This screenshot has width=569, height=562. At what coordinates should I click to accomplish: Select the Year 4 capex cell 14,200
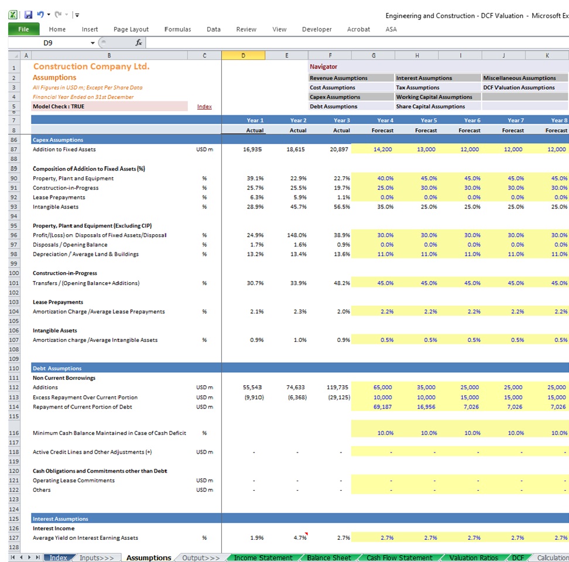click(x=373, y=149)
